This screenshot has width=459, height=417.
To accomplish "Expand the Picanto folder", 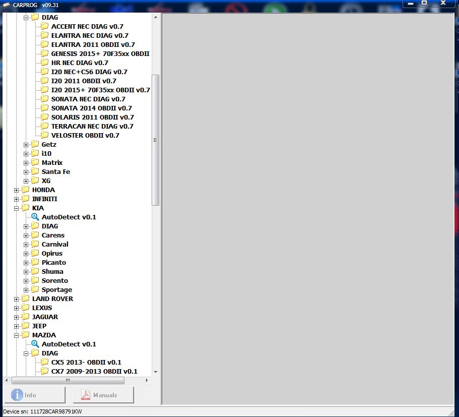I will (26, 263).
